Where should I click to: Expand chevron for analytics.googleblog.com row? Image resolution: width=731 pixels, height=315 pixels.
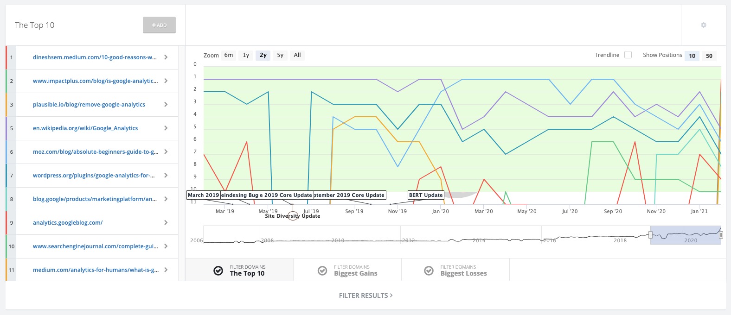pyautogui.click(x=166, y=223)
